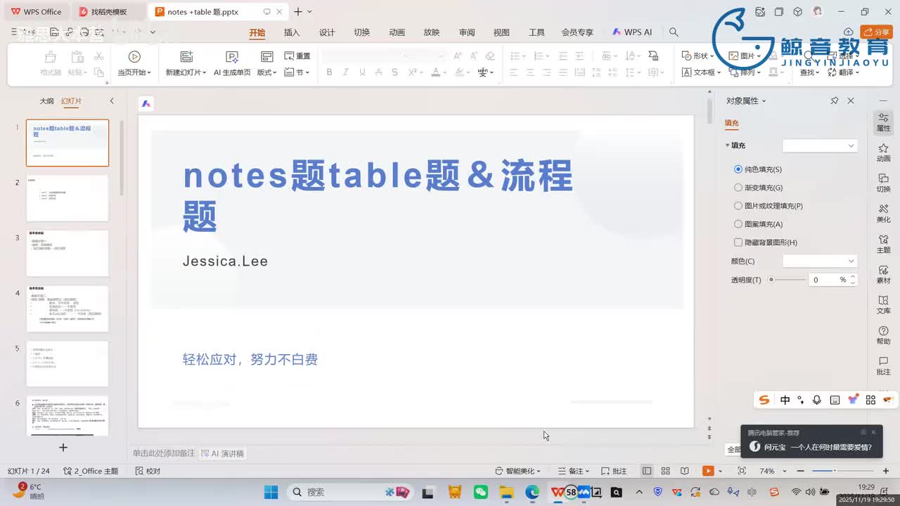Open the 文库 sidebar panel

point(884,304)
